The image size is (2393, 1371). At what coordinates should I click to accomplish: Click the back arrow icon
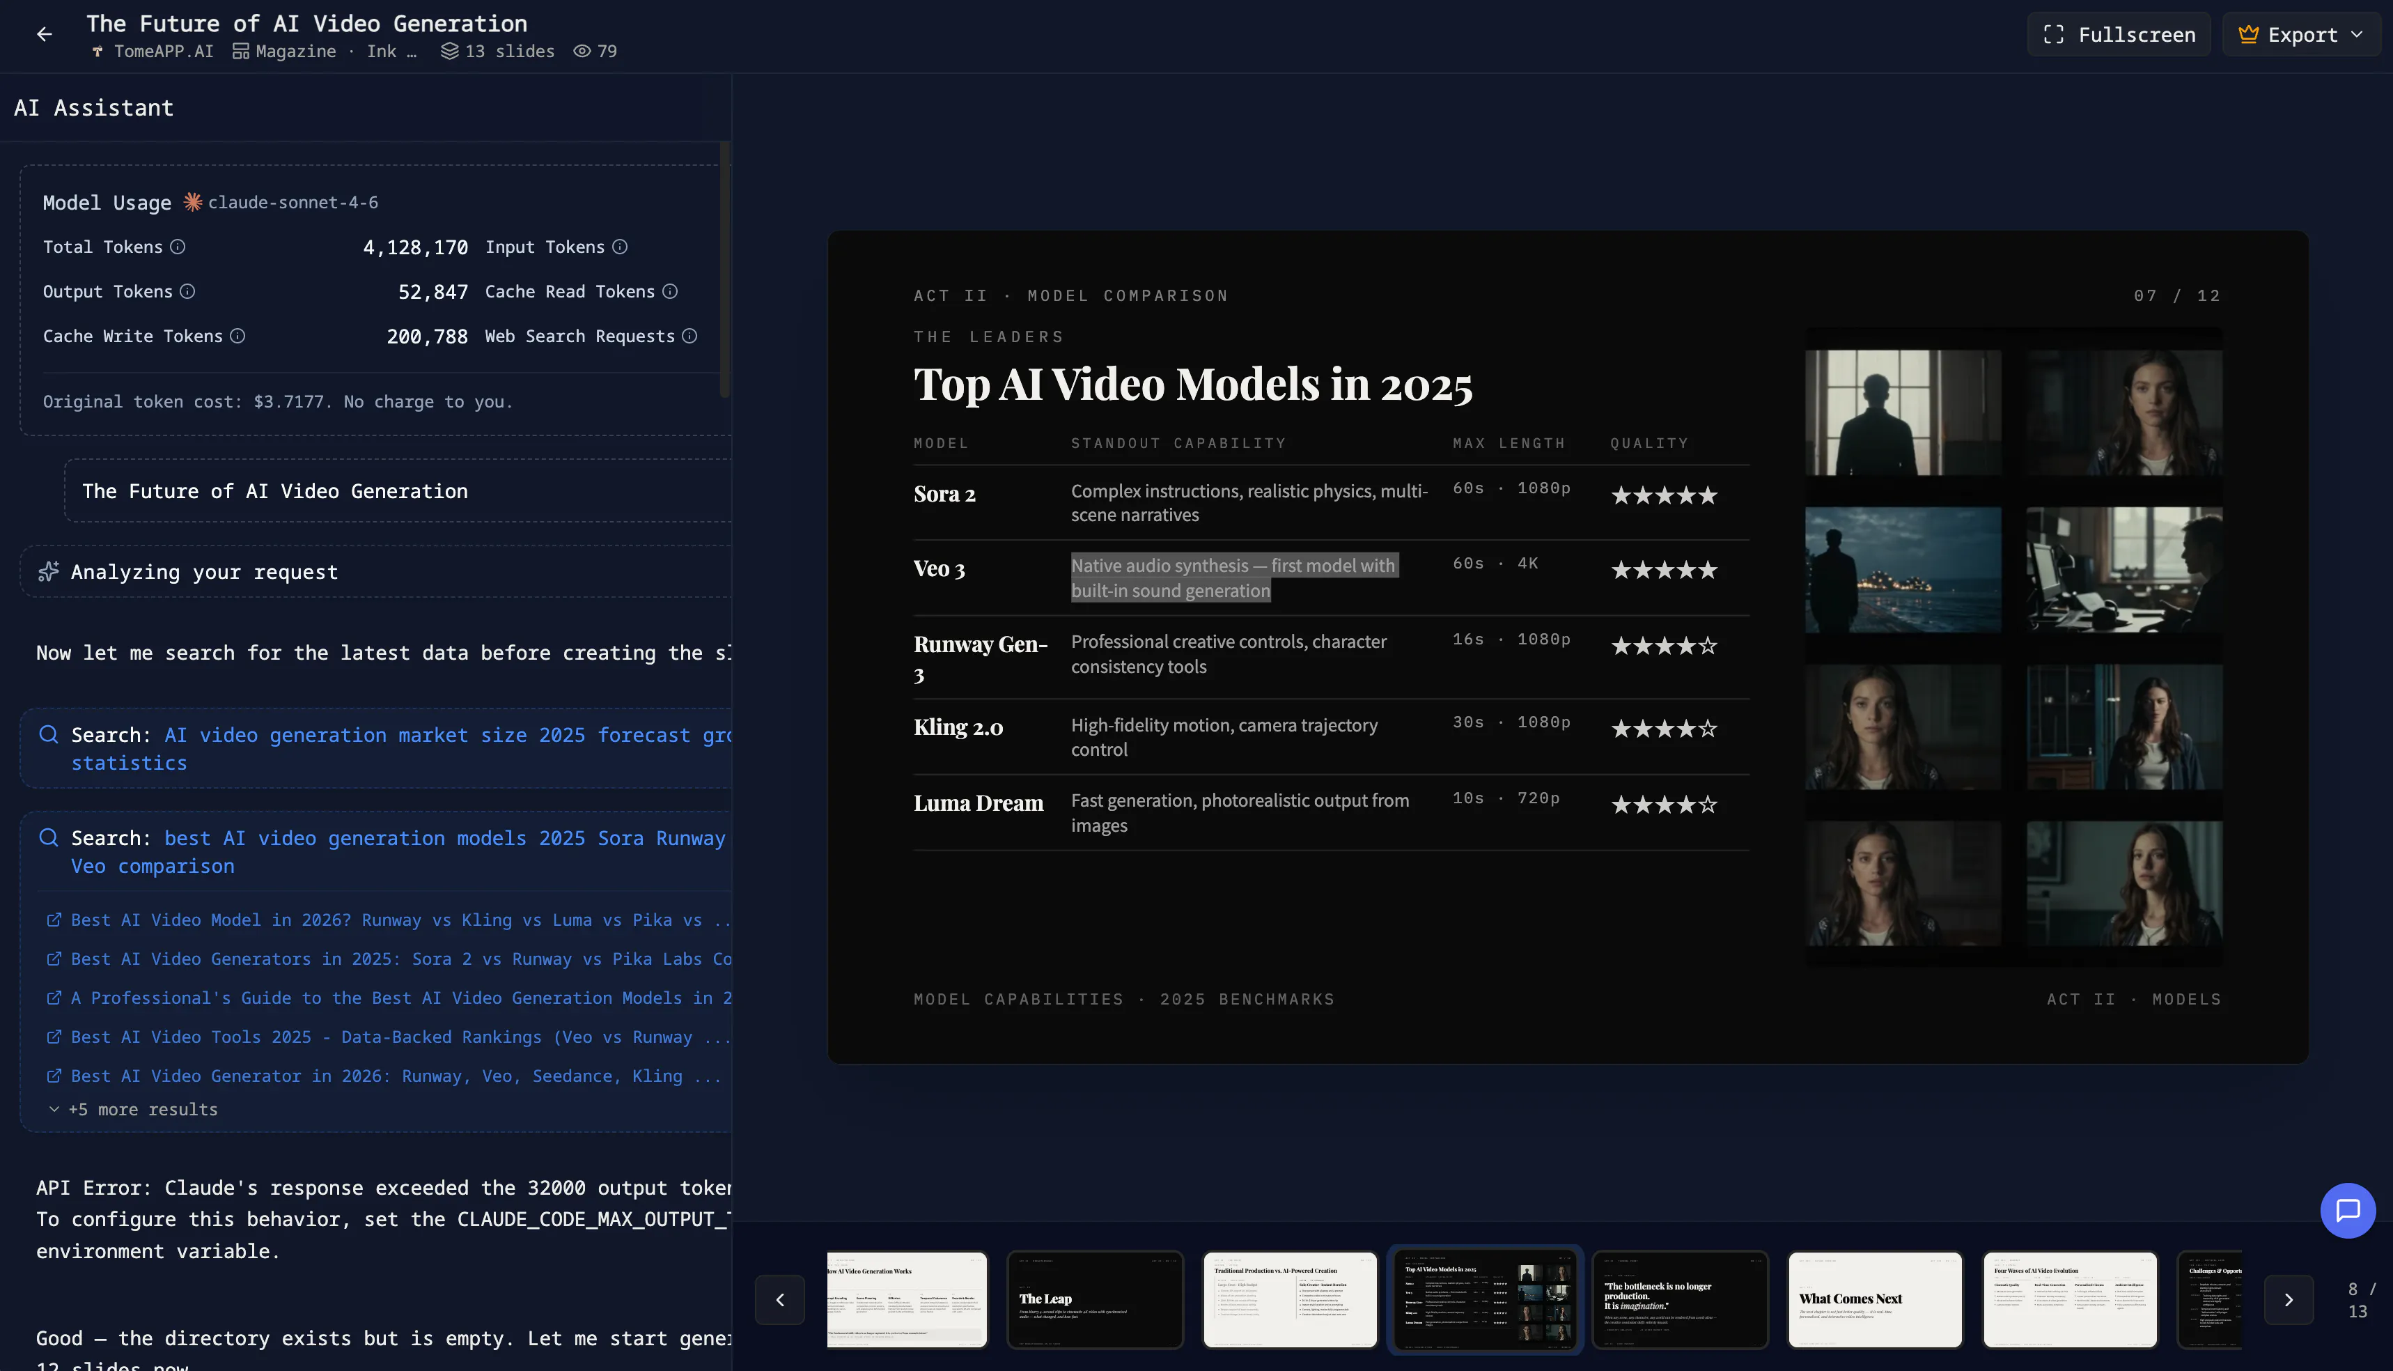pyautogui.click(x=45, y=35)
